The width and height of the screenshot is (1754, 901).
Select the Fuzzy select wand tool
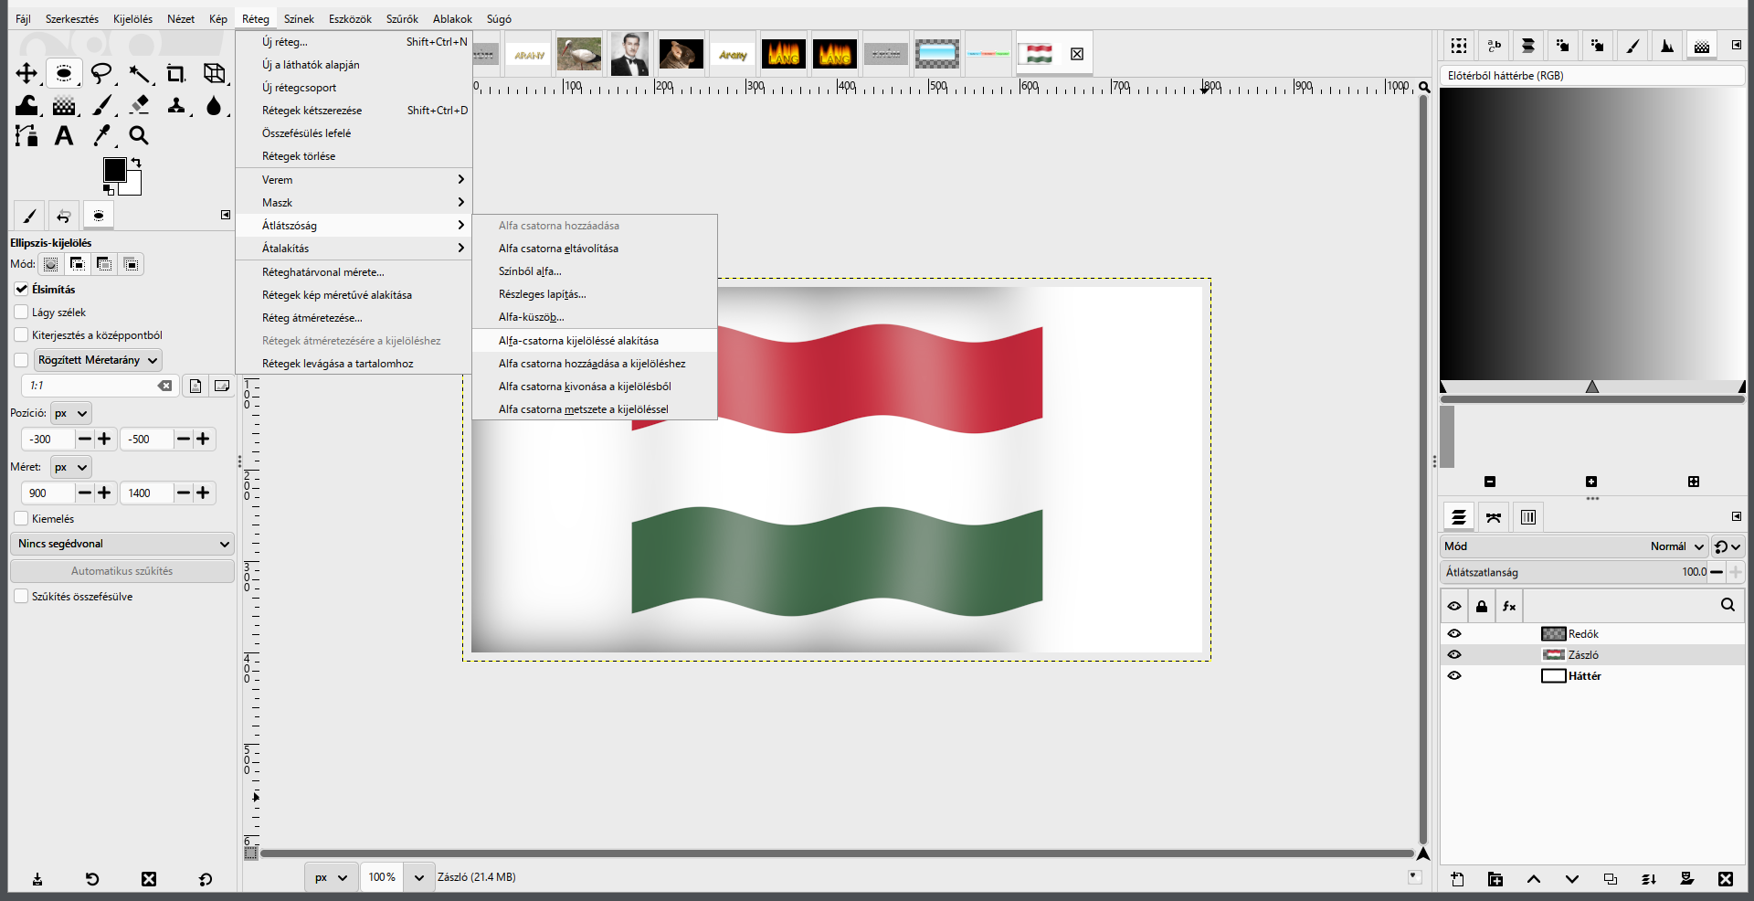[139, 73]
